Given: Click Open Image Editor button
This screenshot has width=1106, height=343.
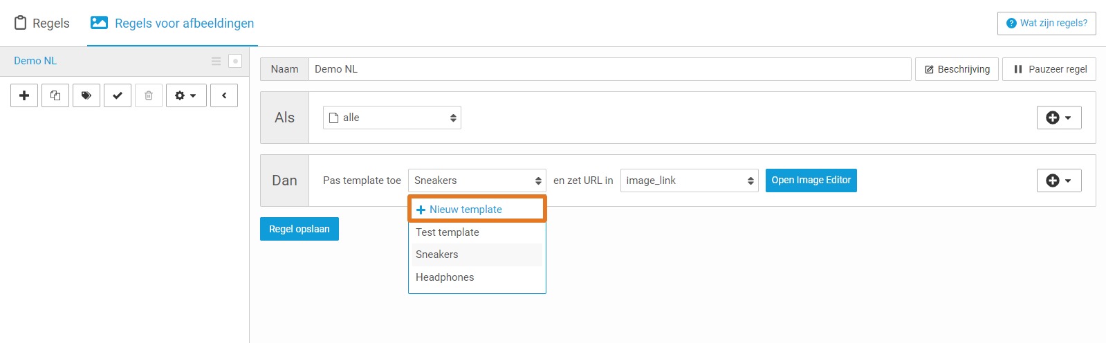Looking at the screenshot, I should pos(811,180).
